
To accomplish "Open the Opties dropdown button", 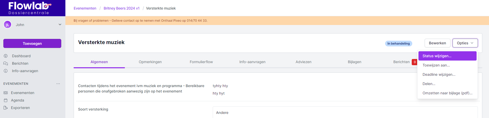I will click(x=465, y=43).
